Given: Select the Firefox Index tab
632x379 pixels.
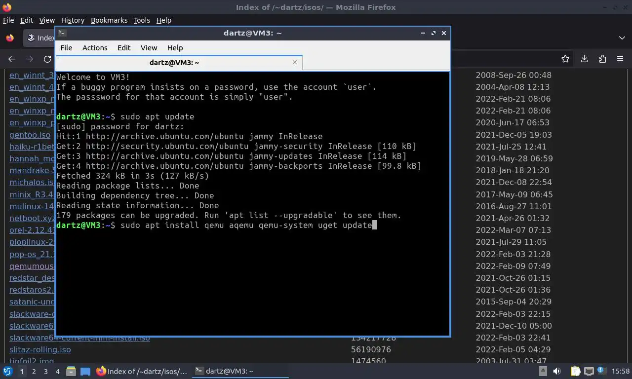Looking at the screenshot, I should point(39,38).
